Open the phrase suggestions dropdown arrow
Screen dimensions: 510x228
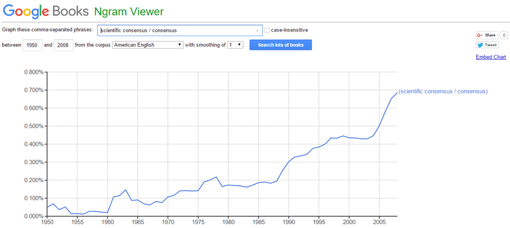(257, 30)
